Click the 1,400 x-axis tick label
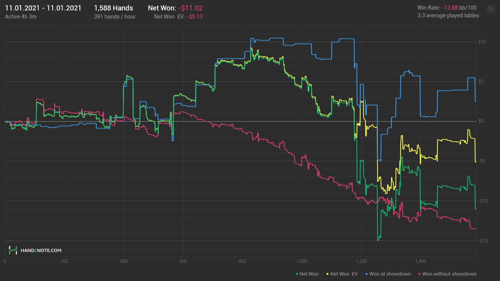 click(420, 261)
